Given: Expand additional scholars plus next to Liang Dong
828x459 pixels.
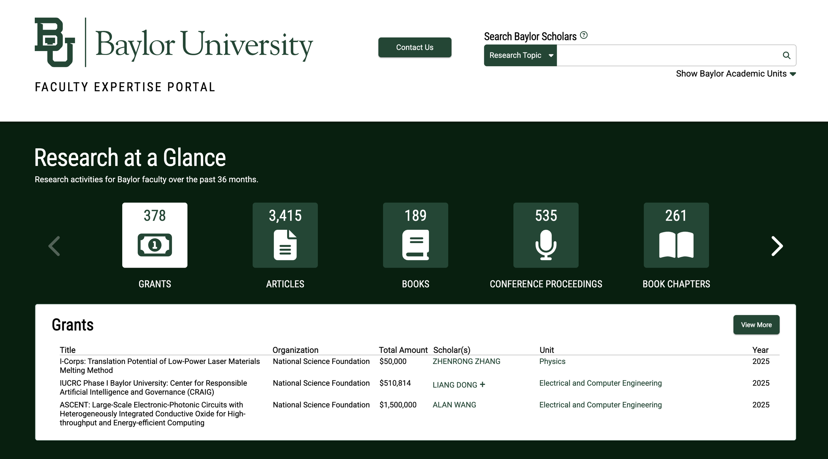Looking at the screenshot, I should pos(483,384).
